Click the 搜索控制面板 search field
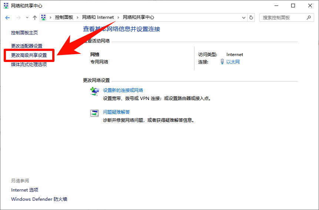The image size is (319, 210). pos(287,18)
